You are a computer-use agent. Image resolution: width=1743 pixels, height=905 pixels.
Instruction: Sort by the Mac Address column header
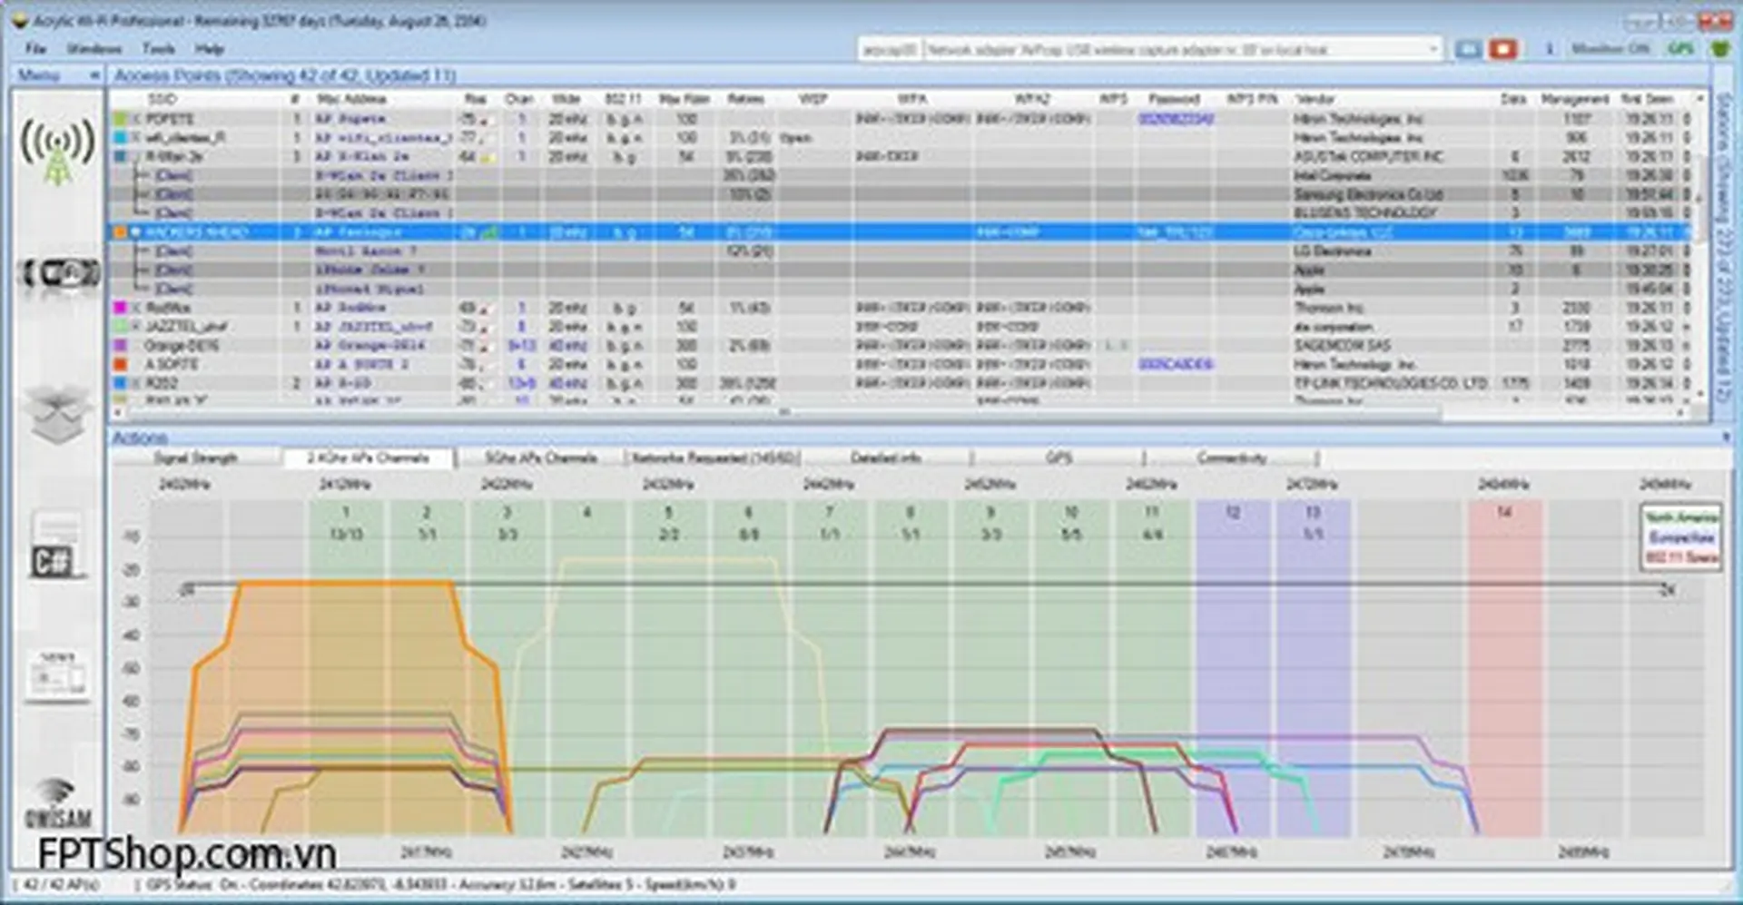[351, 99]
